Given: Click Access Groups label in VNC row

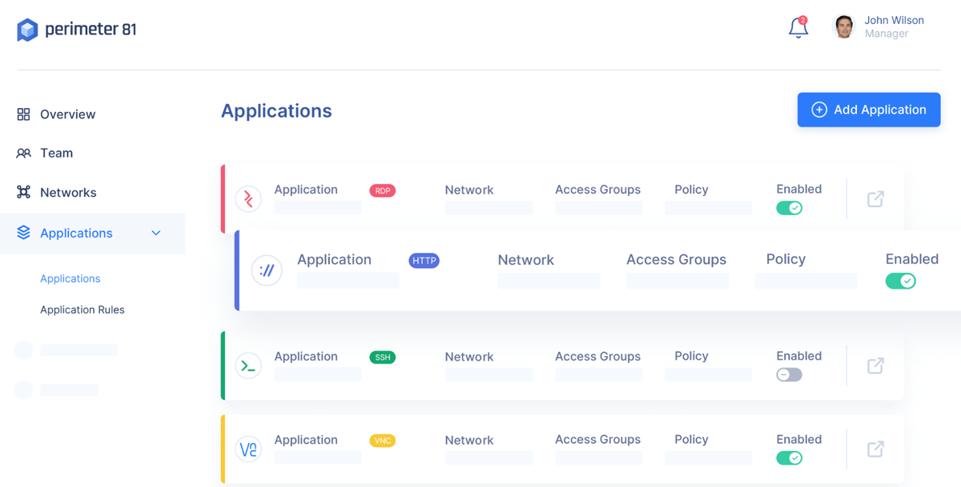Looking at the screenshot, I should coord(598,439).
